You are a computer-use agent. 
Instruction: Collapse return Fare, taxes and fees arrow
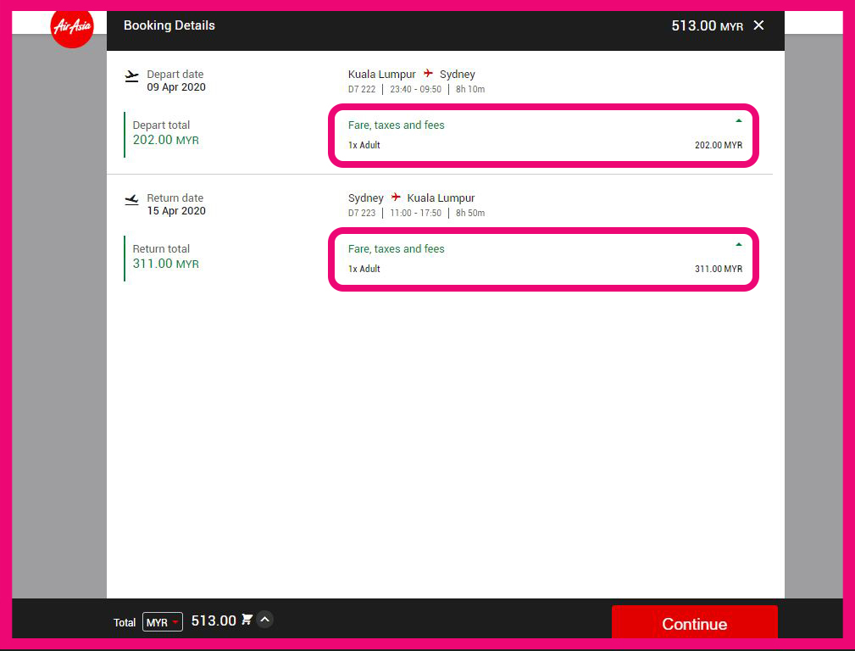738,244
